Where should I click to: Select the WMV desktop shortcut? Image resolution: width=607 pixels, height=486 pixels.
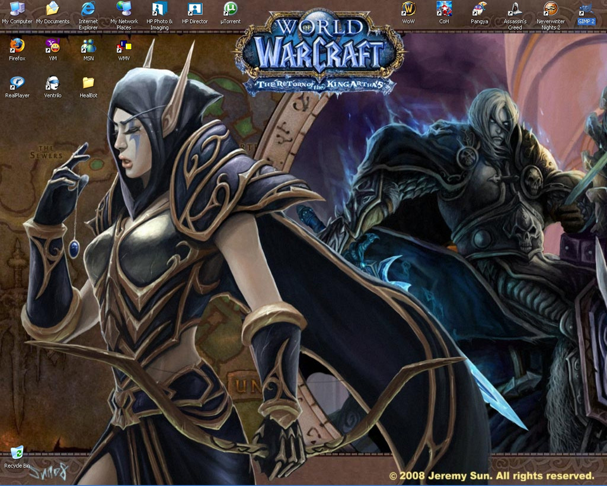124,50
